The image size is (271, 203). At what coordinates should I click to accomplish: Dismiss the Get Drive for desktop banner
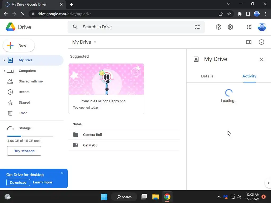point(62,173)
